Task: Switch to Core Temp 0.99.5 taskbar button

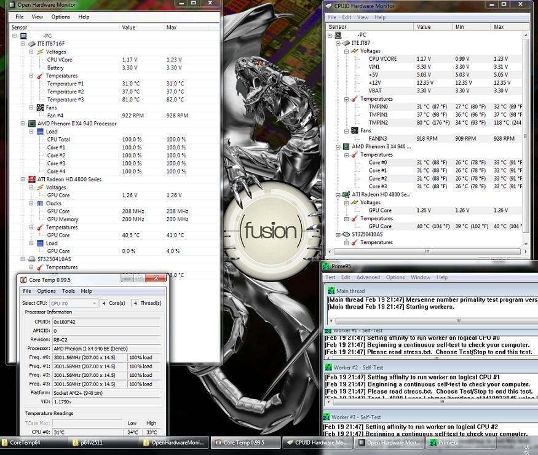Action: point(245,443)
